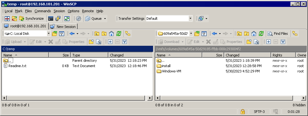
Task: Select the Windows-VM folder in the remote panel
Action: click(x=169, y=71)
